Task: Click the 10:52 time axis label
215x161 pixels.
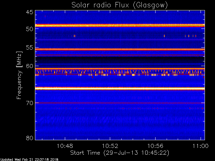Action: point(110,146)
